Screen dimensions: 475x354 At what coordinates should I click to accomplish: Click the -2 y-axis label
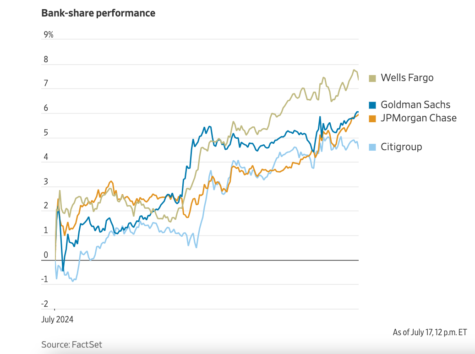[44, 304]
